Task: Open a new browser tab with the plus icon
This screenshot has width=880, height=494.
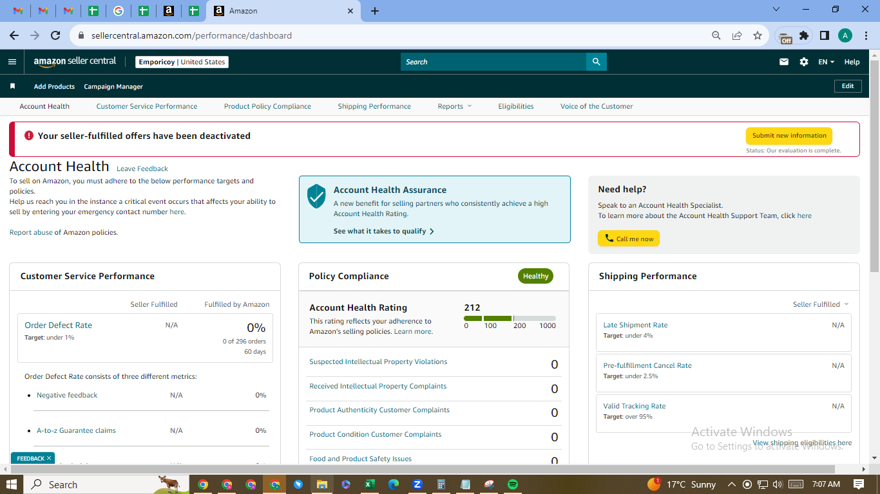Action: [x=375, y=11]
